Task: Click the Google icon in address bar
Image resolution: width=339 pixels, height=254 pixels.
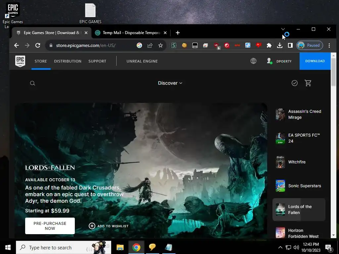Action: [139, 45]
